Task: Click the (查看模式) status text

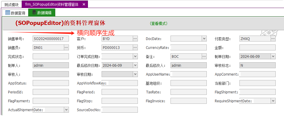Action: pyautogui.click(x=158, y=23)
